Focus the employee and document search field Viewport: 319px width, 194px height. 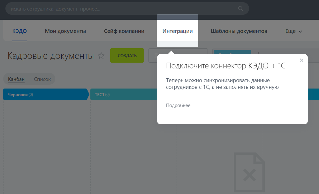tap(127, 9)
